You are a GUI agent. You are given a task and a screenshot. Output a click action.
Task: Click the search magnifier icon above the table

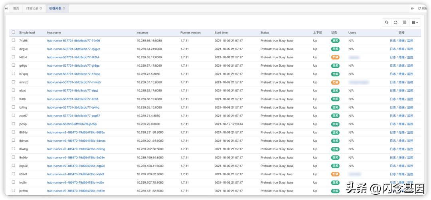tap(386, 23)
